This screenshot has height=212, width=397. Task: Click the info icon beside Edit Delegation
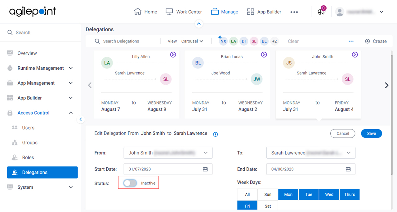[216, 134]
